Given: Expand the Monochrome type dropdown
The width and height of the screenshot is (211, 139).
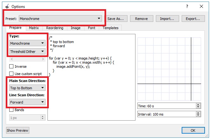Looking at the screenshot, I should tap(27, 43).
